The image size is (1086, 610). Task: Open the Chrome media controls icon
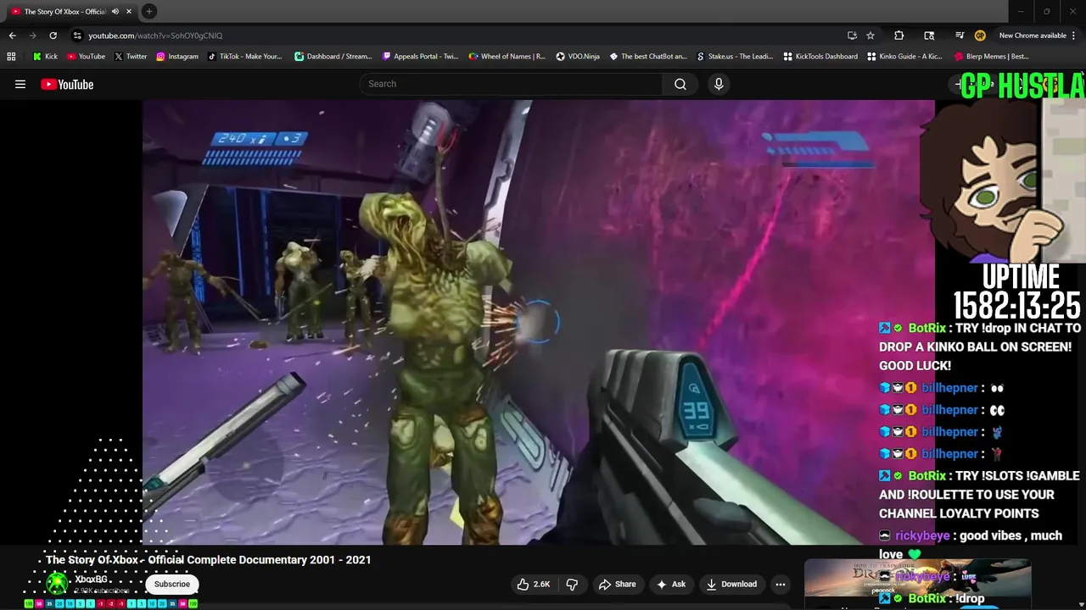click(x=960, y=36)
